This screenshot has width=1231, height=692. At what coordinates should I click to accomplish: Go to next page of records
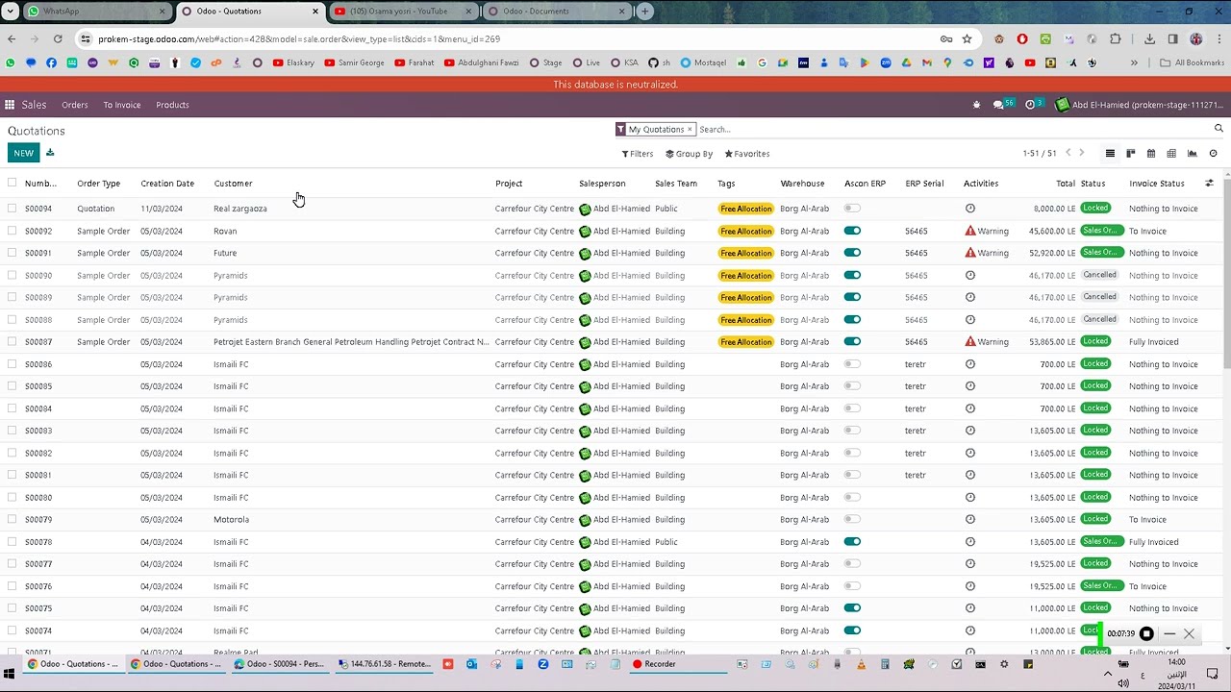(x=1081, y=153)
